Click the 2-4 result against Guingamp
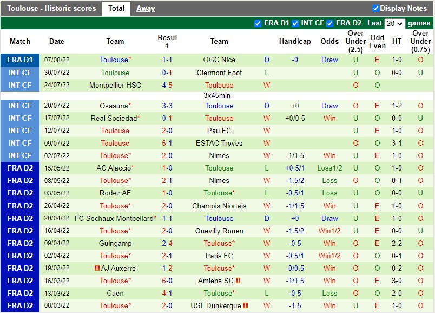This screenshot has height=313, width=435. (167, 244)
